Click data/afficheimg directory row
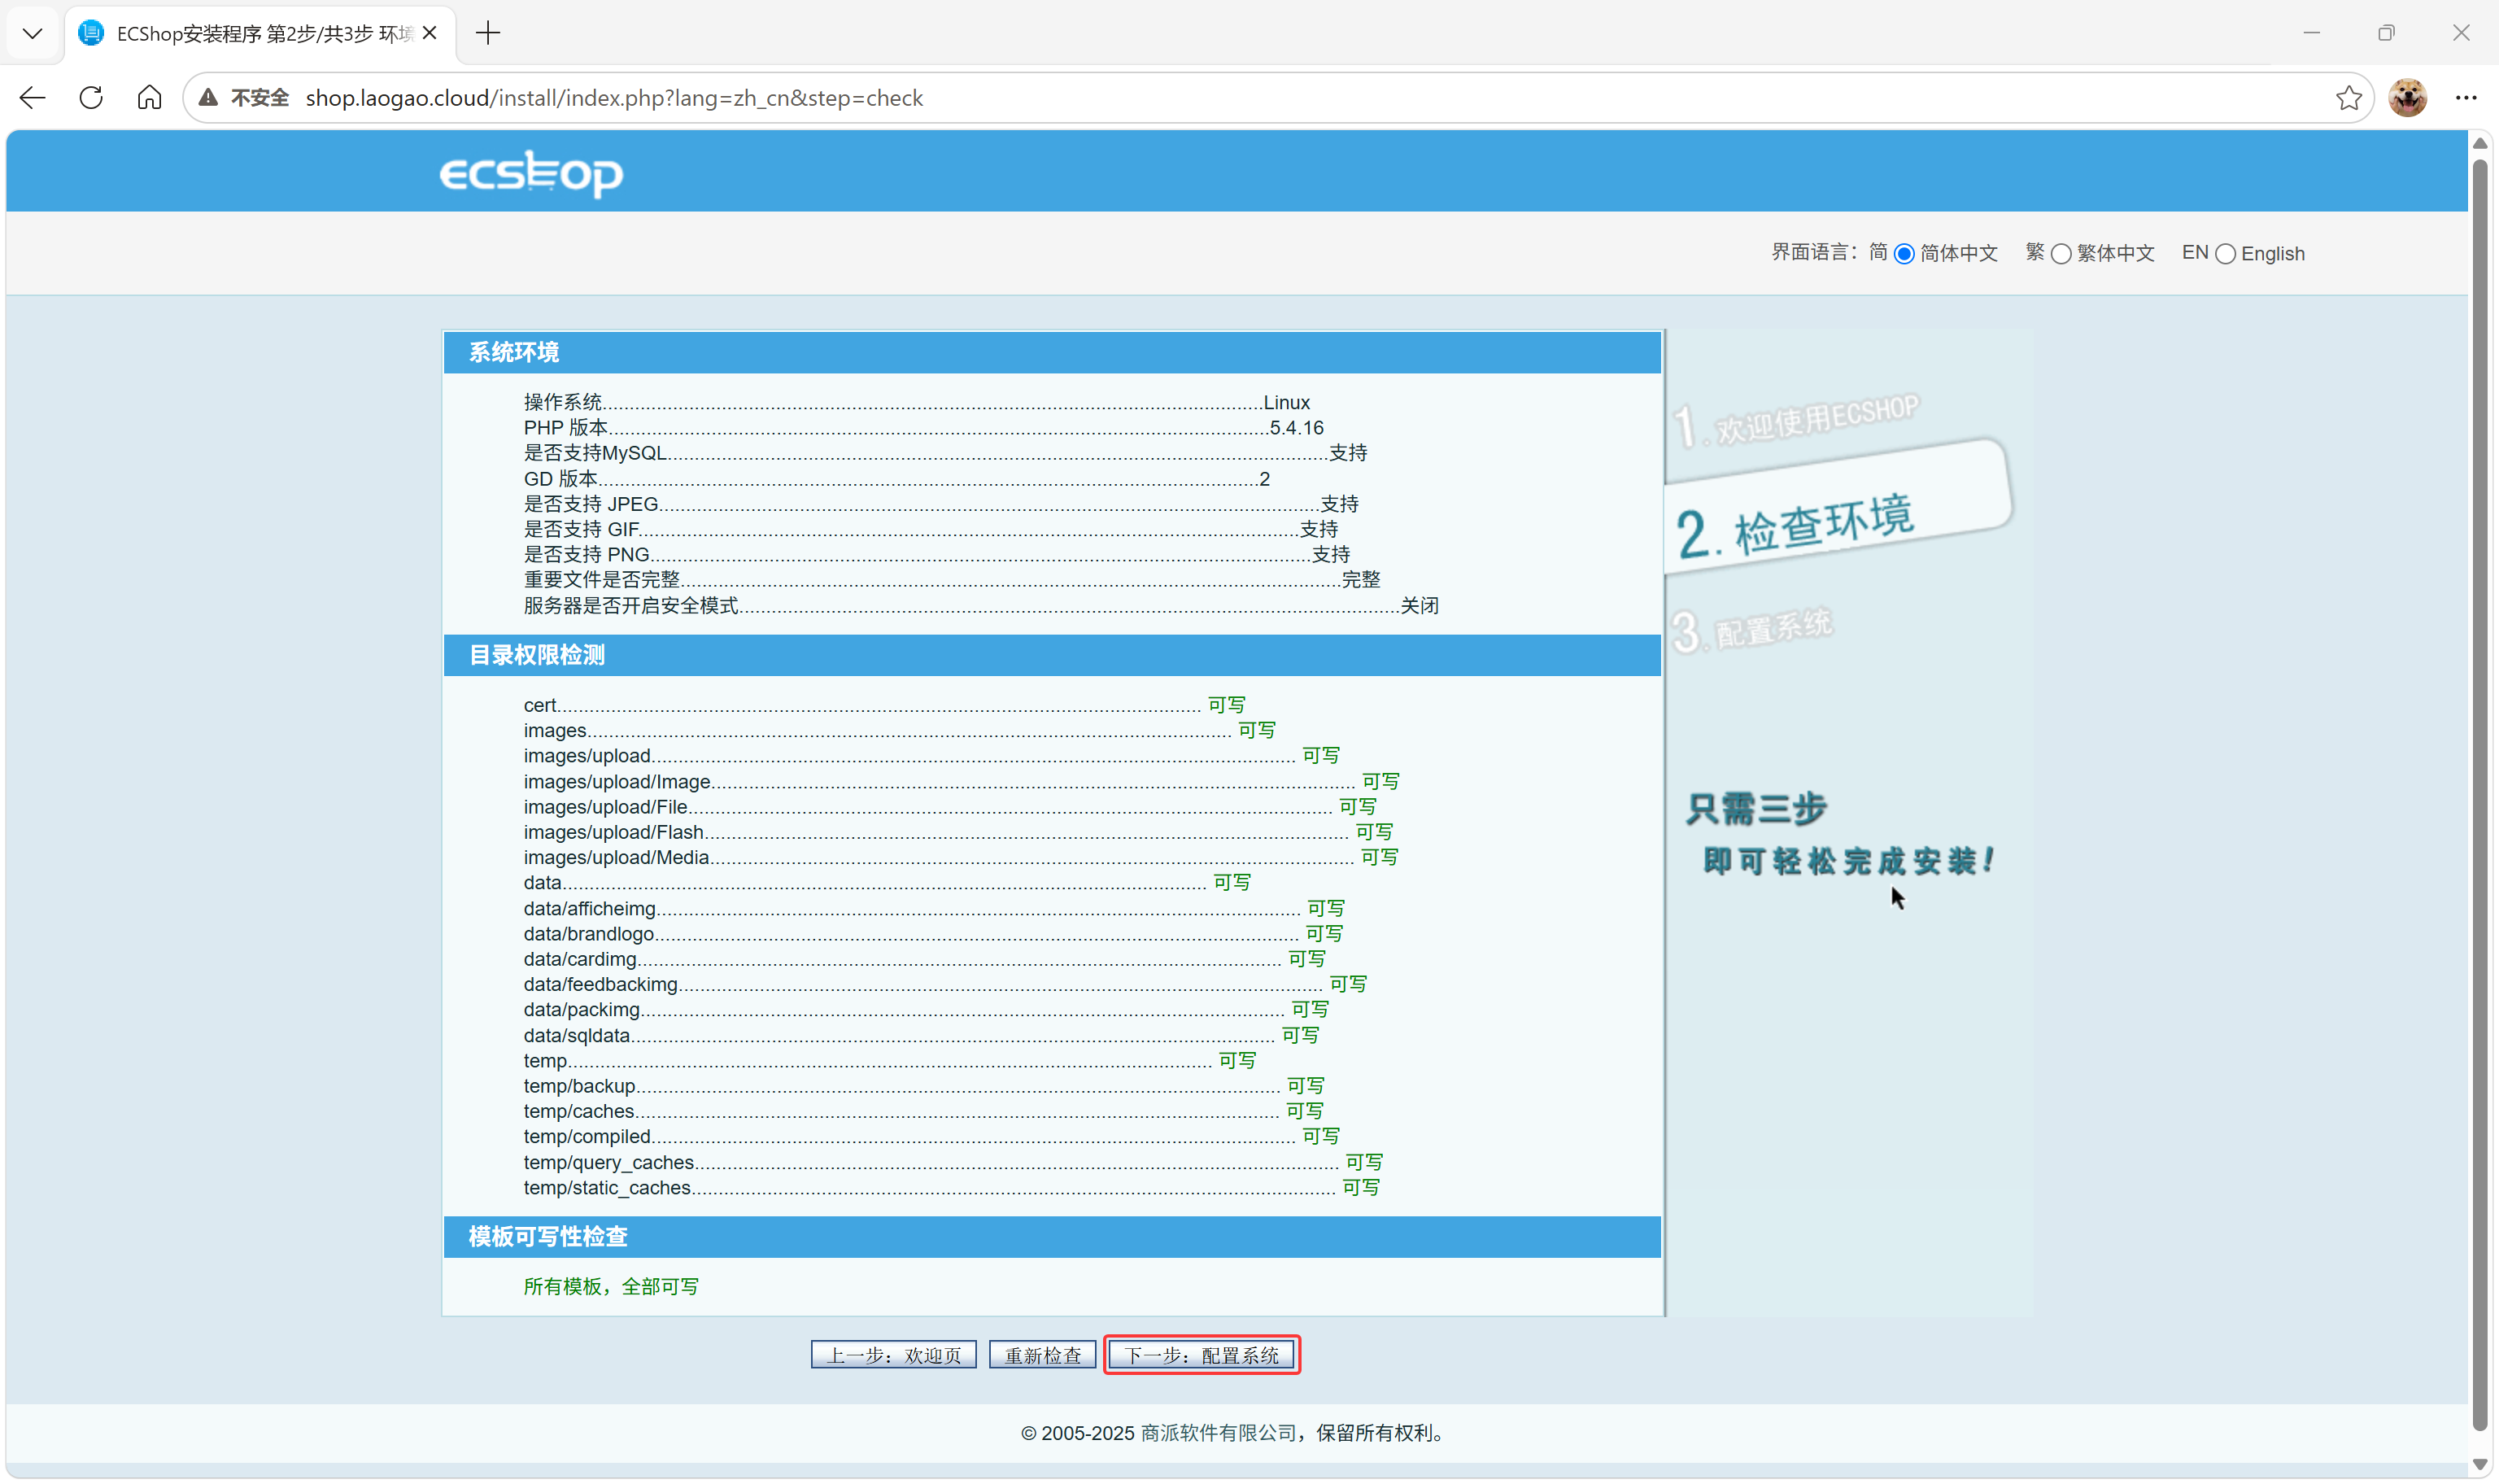The height and width of the screenshot is (1484, 2499). point(935,909)
